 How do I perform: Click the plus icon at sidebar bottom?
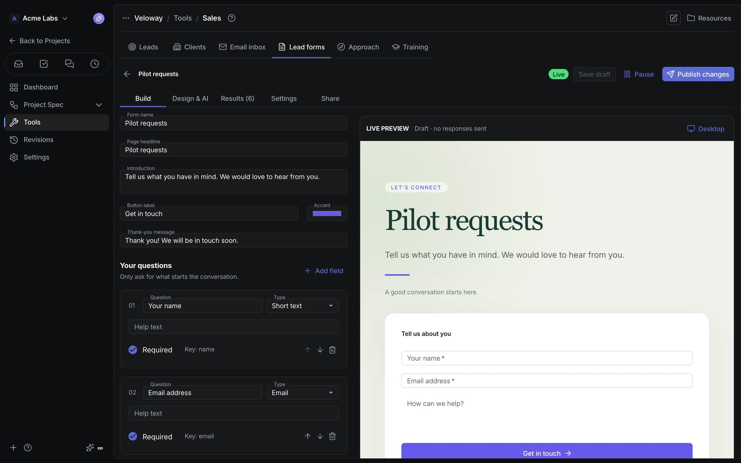(x=13, y=448)
